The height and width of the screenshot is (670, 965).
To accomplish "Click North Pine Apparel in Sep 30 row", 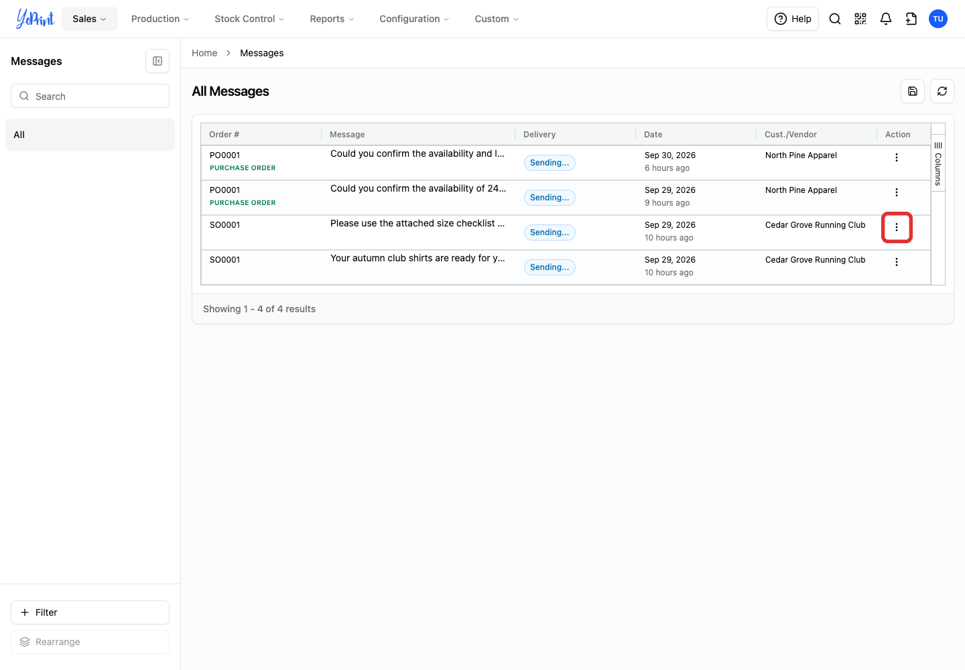I will (x=801, y=155).
